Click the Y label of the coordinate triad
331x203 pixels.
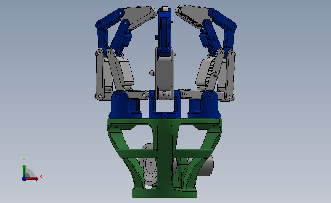click(x=24, y=160)
